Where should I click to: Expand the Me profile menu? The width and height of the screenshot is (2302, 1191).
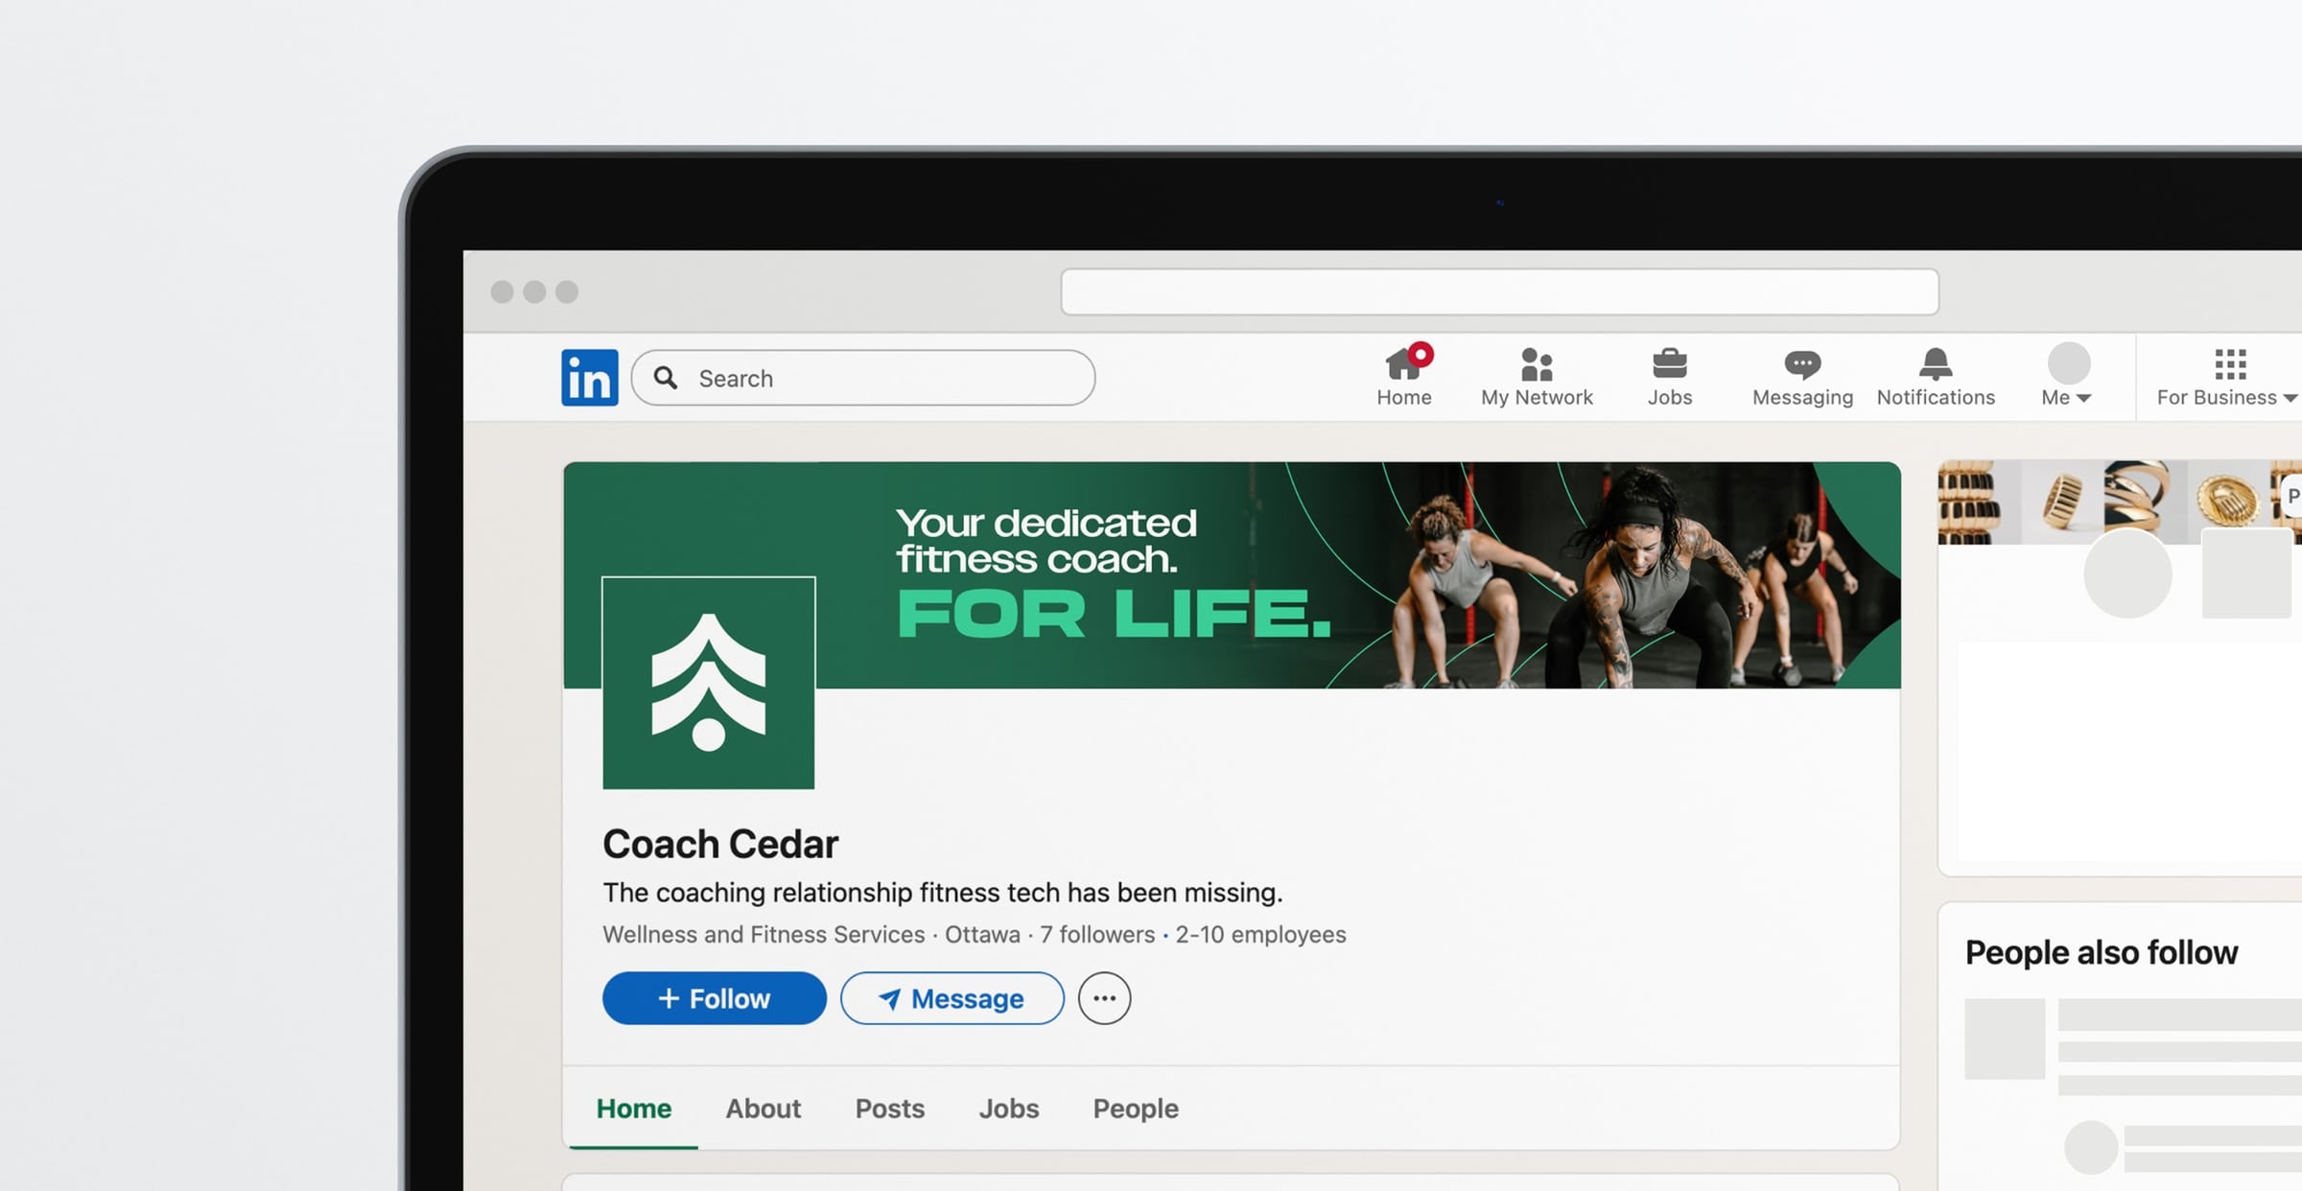pyautogui.click(x=2068, y=376)
